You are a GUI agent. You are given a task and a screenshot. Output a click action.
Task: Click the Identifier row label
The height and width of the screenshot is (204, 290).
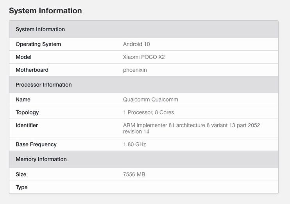(x=27, y=125)
